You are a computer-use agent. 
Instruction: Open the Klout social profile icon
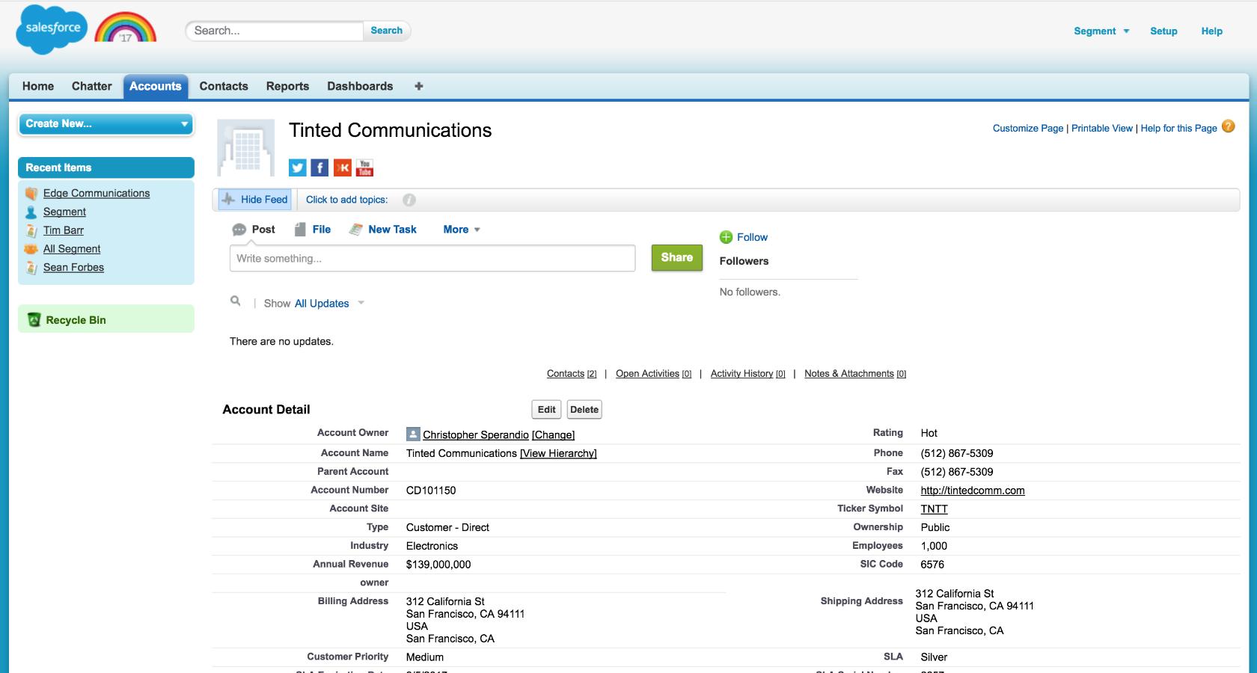(342, 168)
